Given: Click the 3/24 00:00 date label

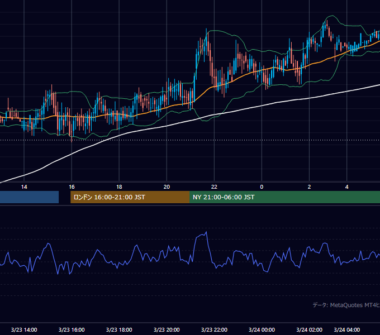Looking at the screenshot, I should click(262, 329).
